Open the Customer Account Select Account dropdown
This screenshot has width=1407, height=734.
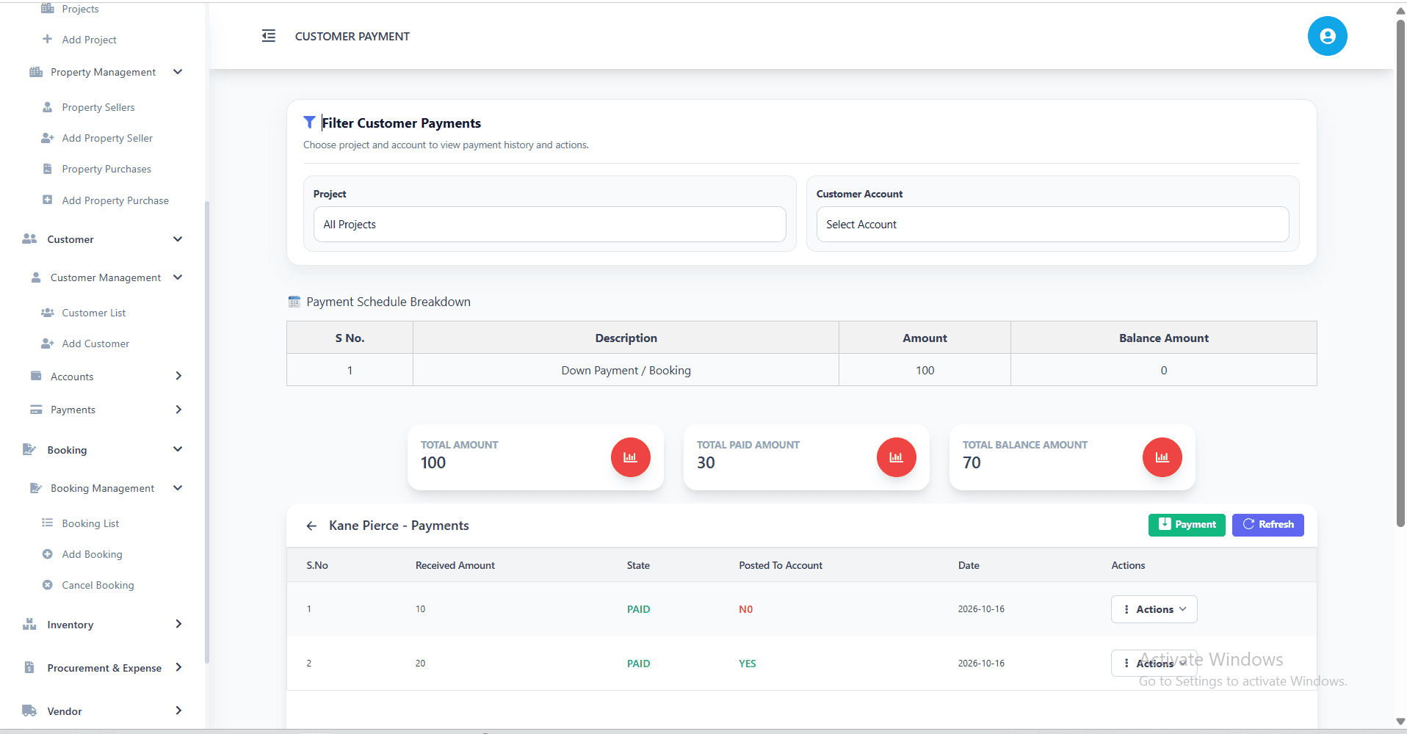[1052, 225]
